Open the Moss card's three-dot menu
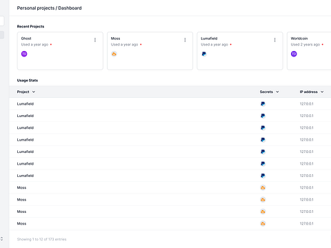The height and width of the screenshot is (248, 331). coord(185,40)
